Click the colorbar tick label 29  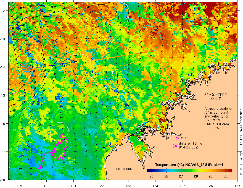(x=210, y=176)
